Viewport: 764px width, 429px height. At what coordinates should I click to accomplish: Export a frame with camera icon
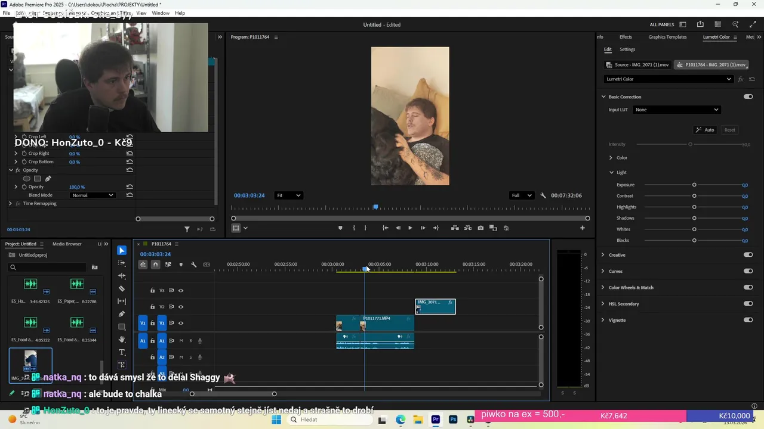tap(480, 228)
